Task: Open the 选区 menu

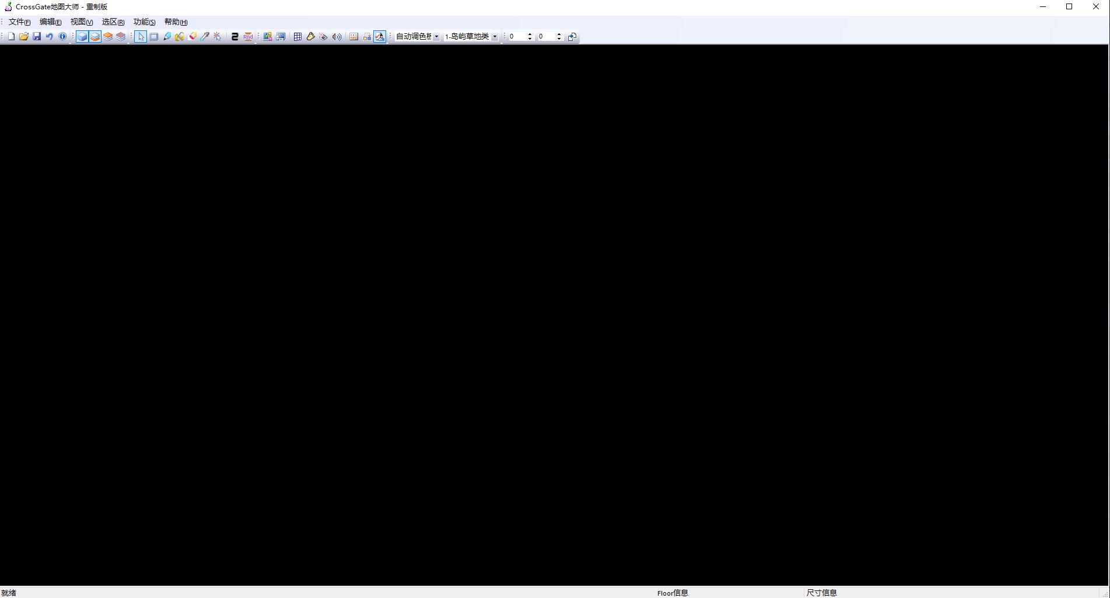Action: coord(113,22)
